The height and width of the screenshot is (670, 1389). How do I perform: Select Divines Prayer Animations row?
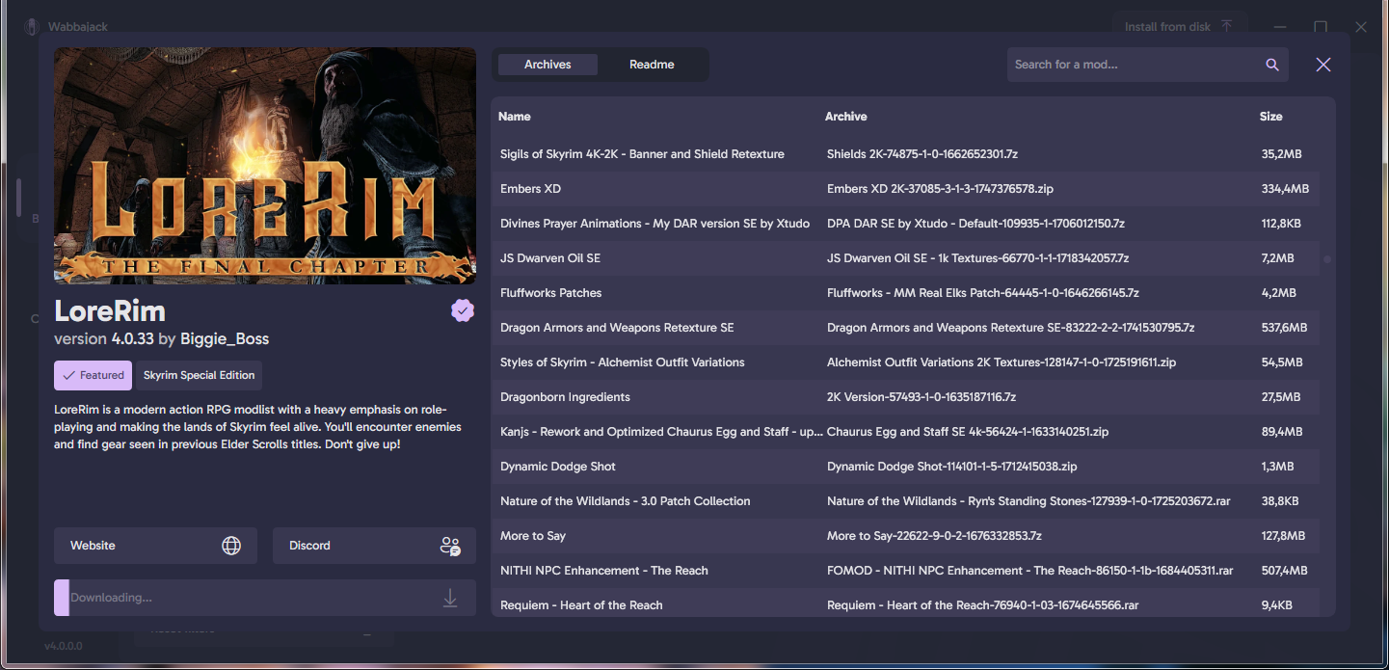[905, 224]
